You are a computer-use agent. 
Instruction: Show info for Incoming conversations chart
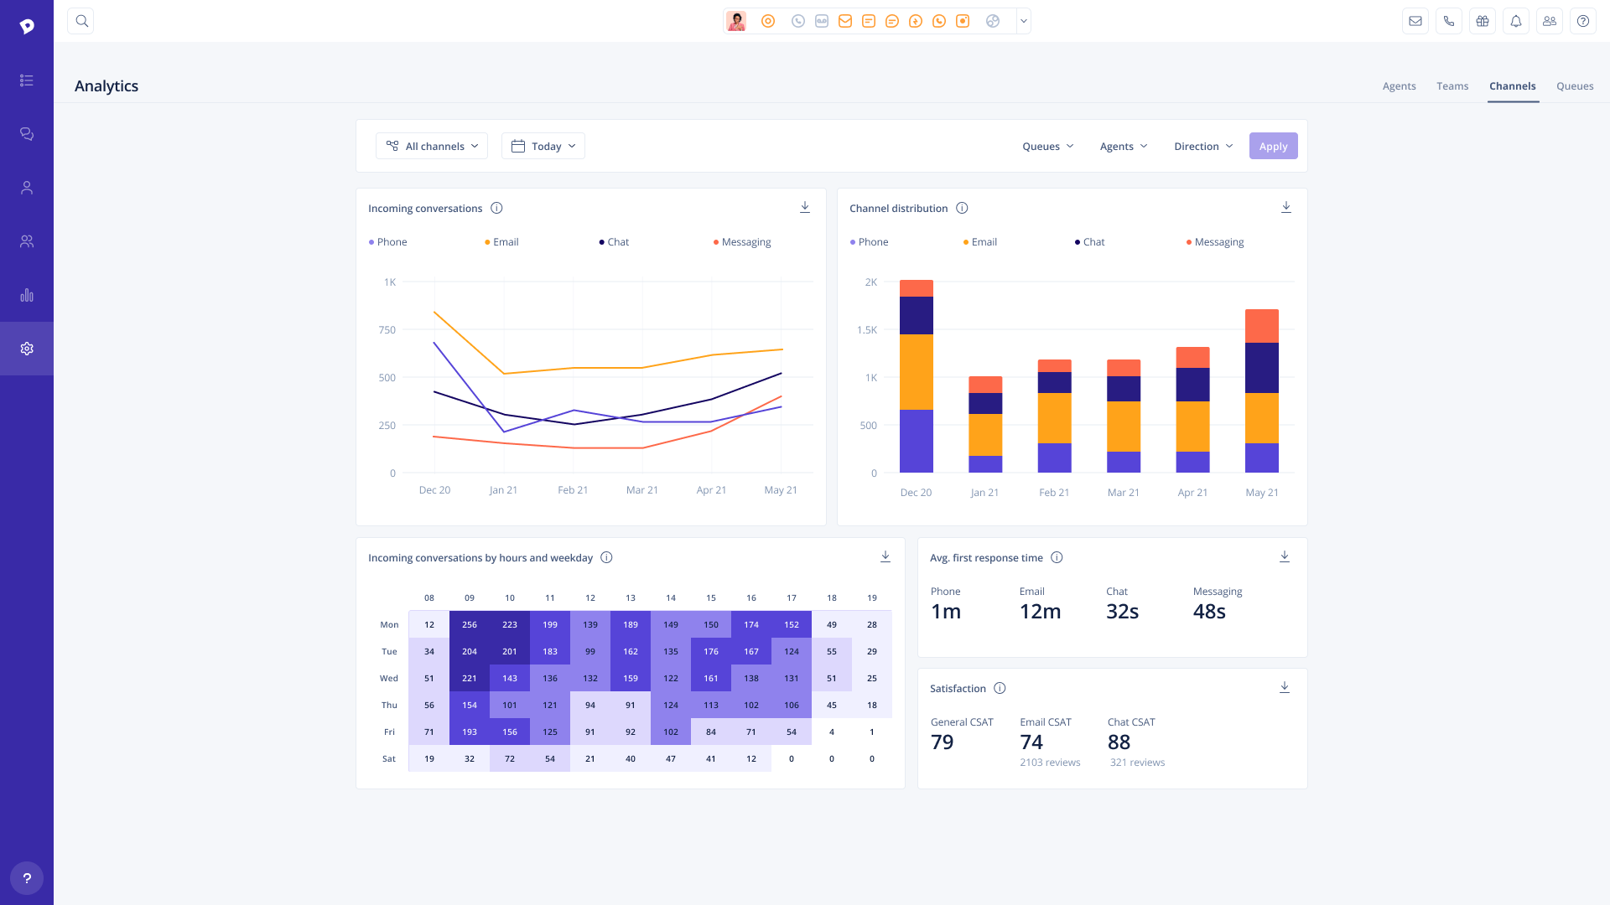point(496,208)
